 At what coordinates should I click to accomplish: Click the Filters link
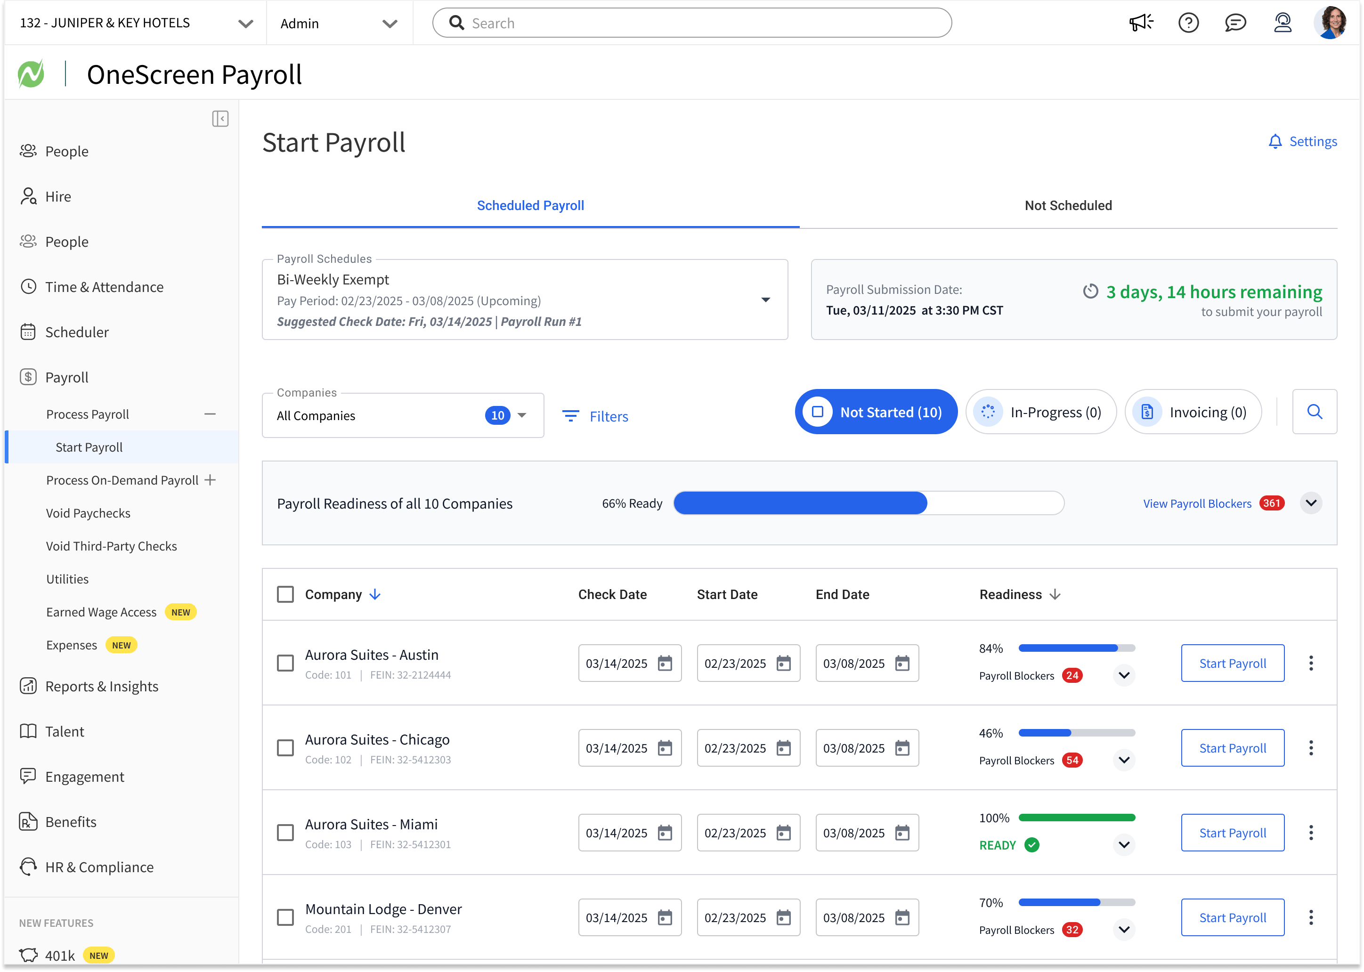(x=609, y=416)
